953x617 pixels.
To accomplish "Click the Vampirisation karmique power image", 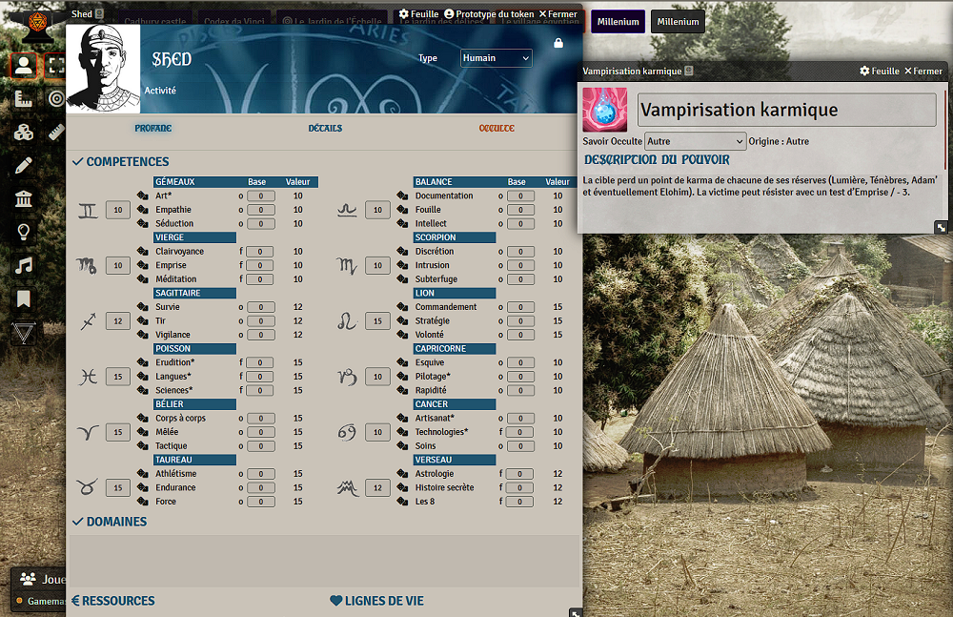I will 604,110.
